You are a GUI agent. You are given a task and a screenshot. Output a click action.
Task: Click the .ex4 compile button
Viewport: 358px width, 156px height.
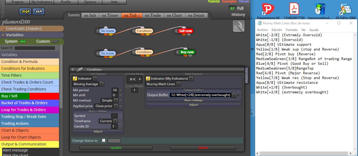pyautogui.click(x=39, y=11)
